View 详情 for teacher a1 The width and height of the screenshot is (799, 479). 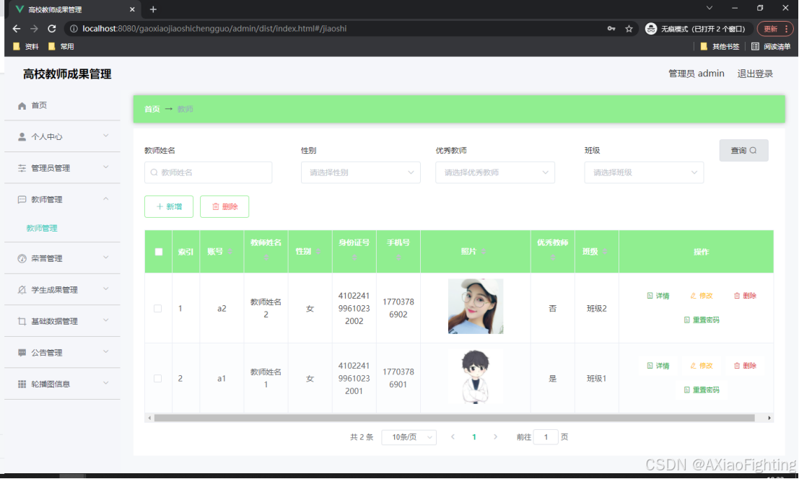[x=658, y=366]
